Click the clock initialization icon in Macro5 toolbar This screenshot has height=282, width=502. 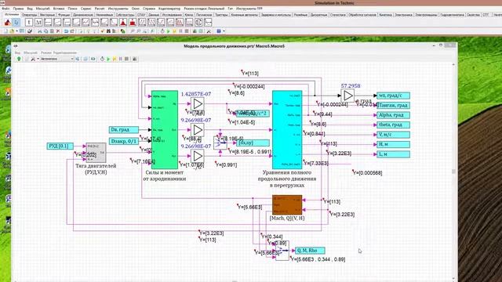(x=102, y=59)
